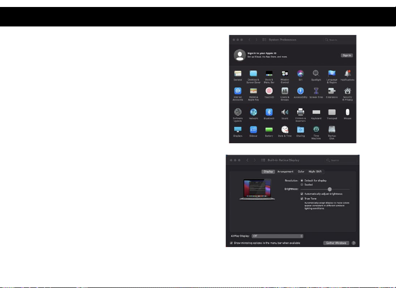Open Dock & Menu Bar preferences
396x288 pixels.
click(269, 77)
